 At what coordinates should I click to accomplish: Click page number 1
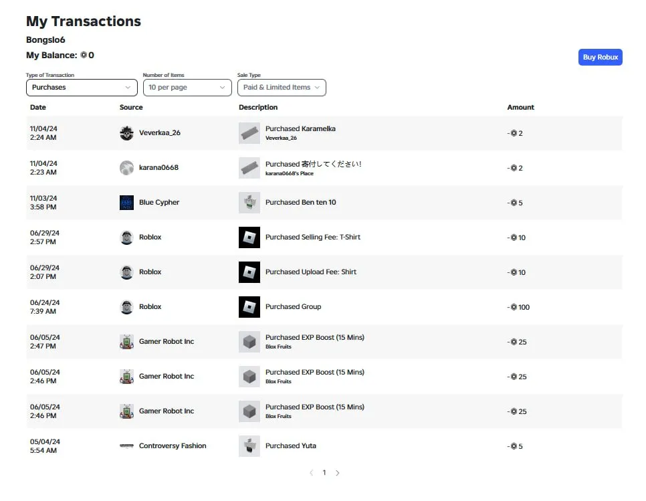[x=324, y=472]
